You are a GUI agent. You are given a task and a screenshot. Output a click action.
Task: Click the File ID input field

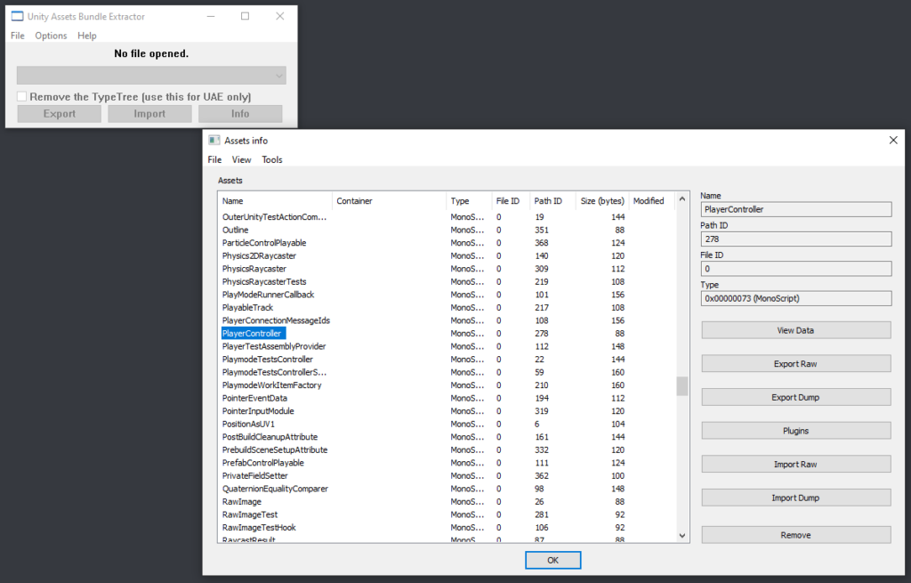796,269
